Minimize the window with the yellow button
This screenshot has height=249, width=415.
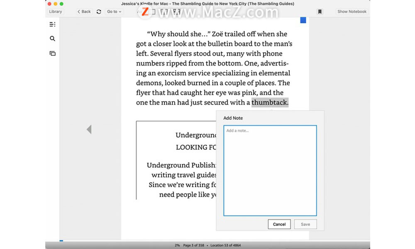(56, 4)
